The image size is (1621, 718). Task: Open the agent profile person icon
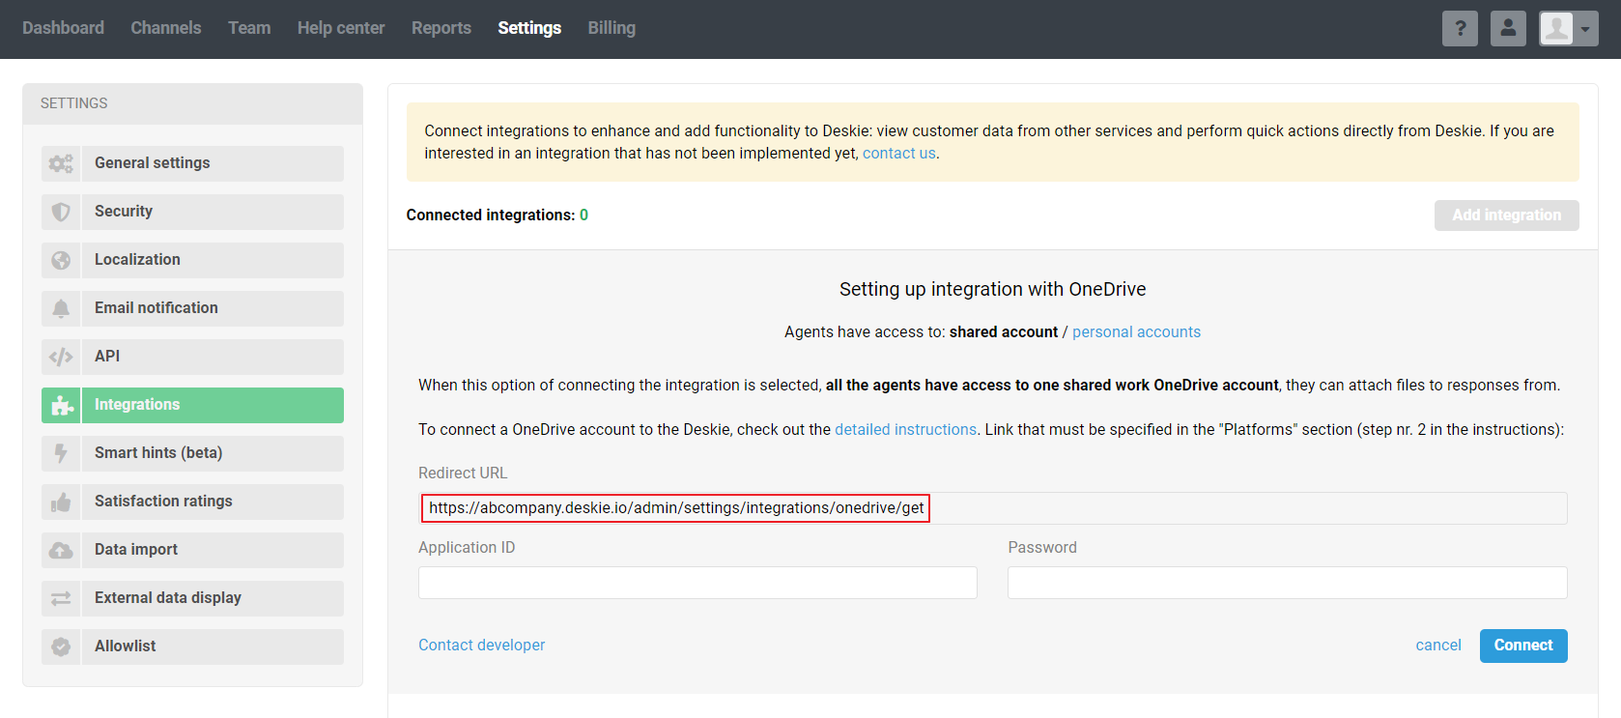[x=1508, y=28]
